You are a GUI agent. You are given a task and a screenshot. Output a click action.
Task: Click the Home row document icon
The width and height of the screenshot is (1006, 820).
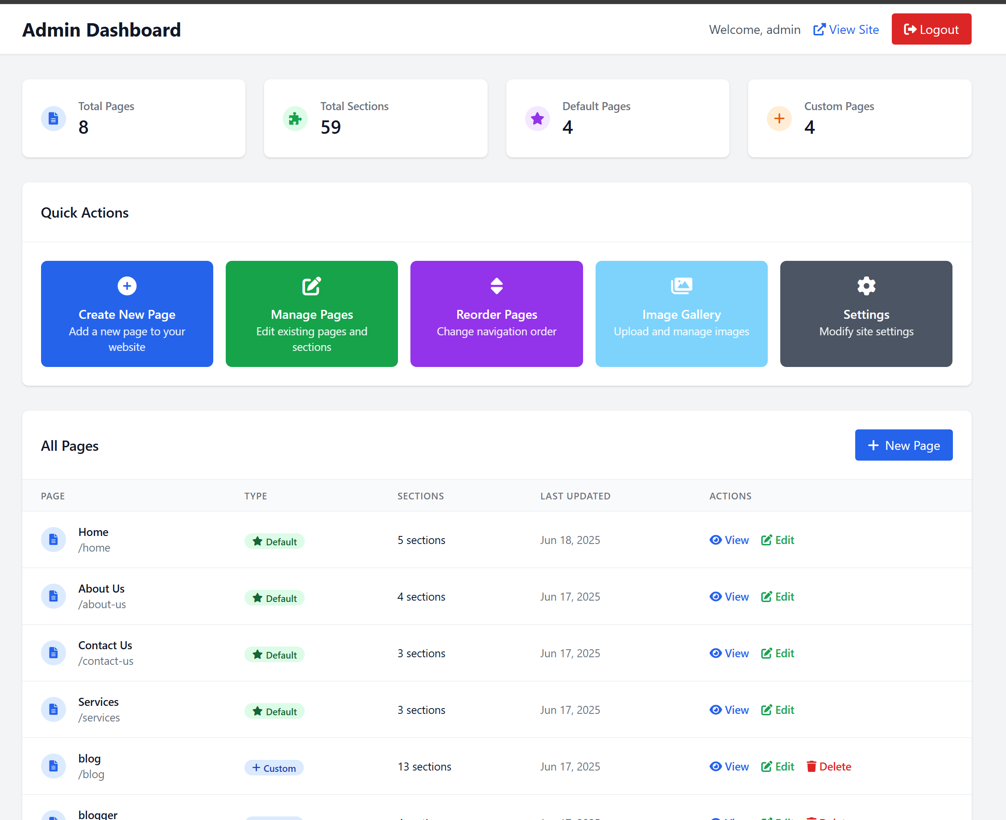click(54, 540)
